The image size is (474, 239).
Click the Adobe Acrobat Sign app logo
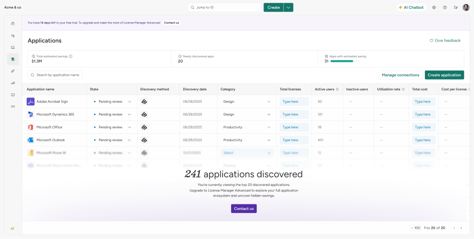click(x=31, y=102)
